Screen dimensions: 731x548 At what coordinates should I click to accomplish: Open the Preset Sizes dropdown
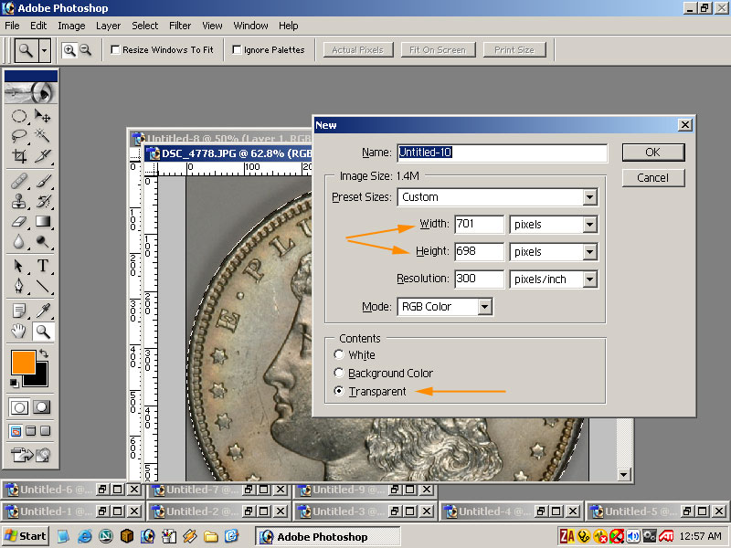[589, 197]
